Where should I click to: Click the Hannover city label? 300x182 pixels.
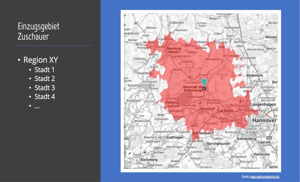[x=265, y=120]
